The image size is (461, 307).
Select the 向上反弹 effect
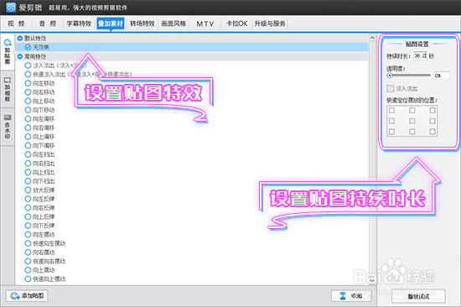28,216
